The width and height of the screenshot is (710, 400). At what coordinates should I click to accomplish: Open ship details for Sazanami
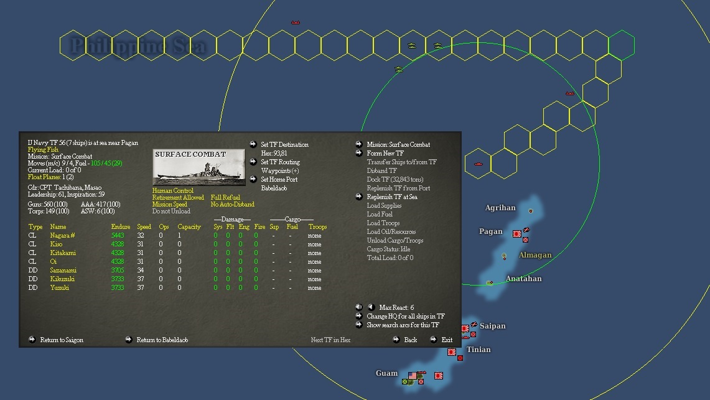[x=63, y=270]
